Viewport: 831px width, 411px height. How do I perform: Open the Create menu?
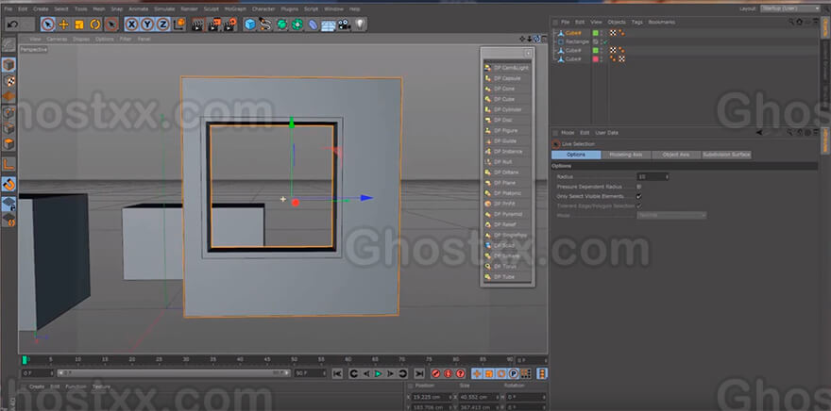pos(41,9)
